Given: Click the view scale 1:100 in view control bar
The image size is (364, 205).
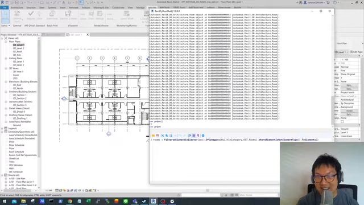Looking at the screenshot, I should click(48, 190).
